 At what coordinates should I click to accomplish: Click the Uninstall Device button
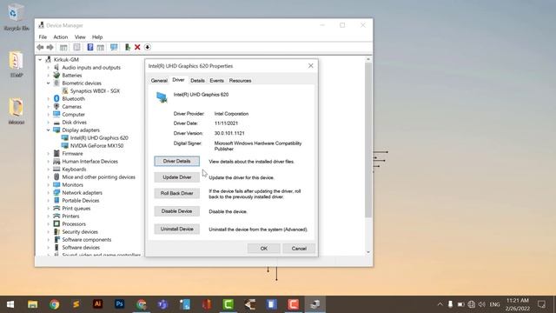pyautogui.click(x=176, y=230)
